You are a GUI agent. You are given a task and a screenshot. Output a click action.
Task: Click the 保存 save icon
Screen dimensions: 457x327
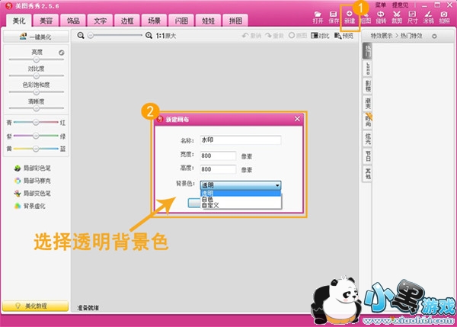[334, 18]
